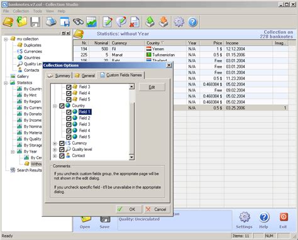Click the orange down arrow toolbar icon

point(163,22)
